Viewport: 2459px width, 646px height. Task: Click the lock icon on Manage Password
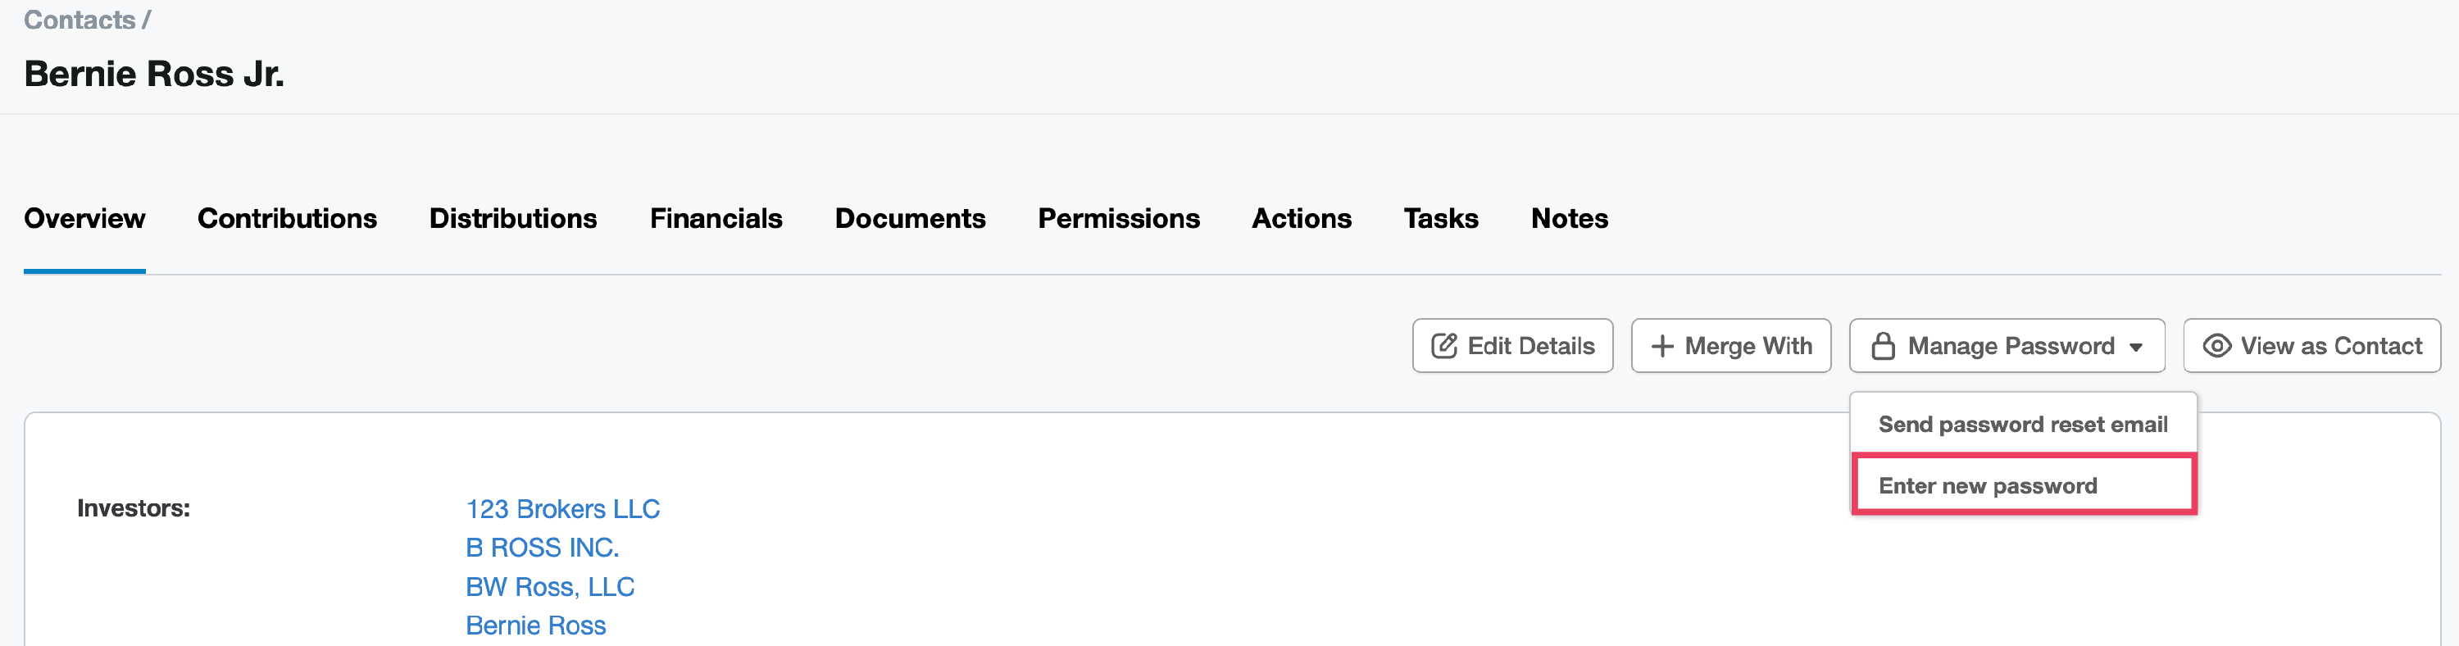point(1883,345)
